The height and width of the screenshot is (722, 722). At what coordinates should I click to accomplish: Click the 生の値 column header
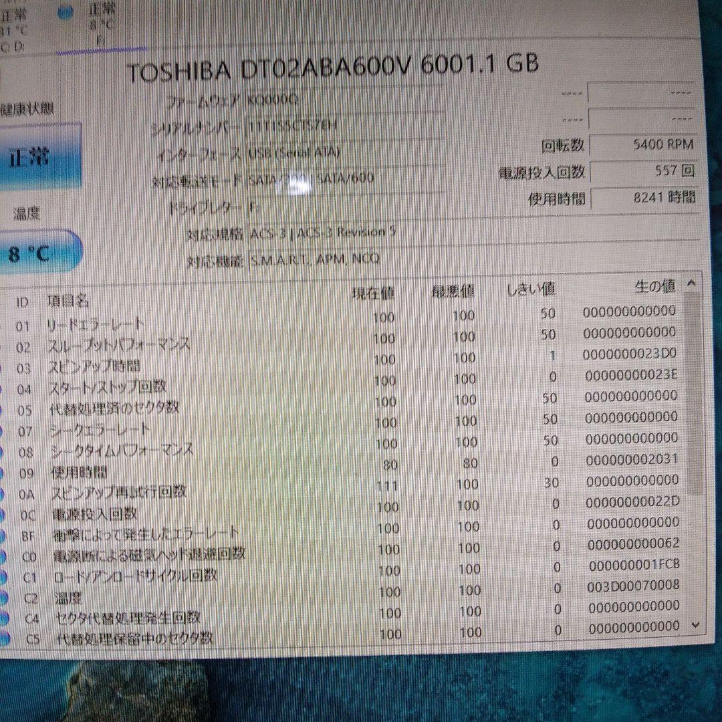(x=654, y=286)
